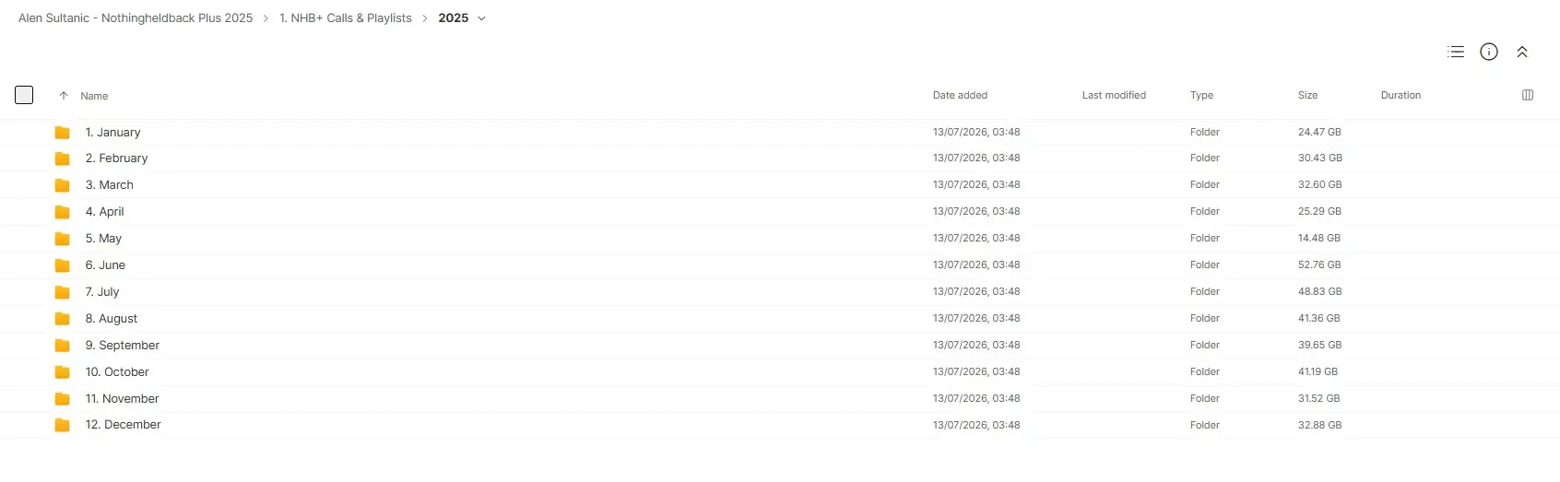Navigate to Alen Sultanic root breadcrumb
The height and width of the screenshot is (482, 1560).
(x=136, y=18)
